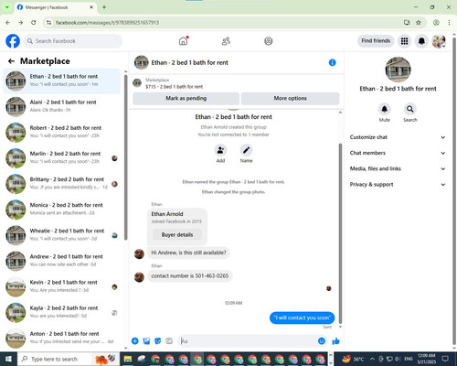Click 'Hi Andrew, is this still available?' message
Screen dimensions: 457x366
(x=188, y=253)
